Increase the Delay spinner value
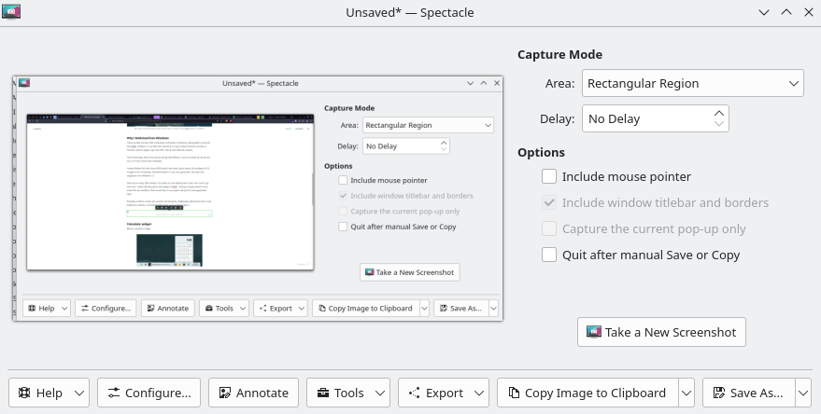Screen dimensions: 821x414 coord(718,114)
